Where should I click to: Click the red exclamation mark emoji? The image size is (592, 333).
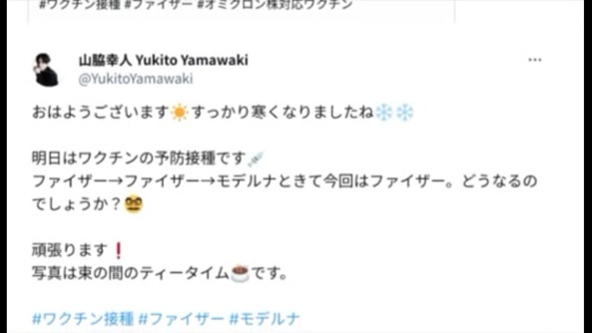click(x=118, y=250)
